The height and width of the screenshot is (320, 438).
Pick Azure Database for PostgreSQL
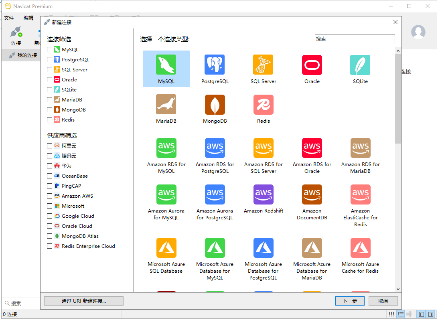263,248
